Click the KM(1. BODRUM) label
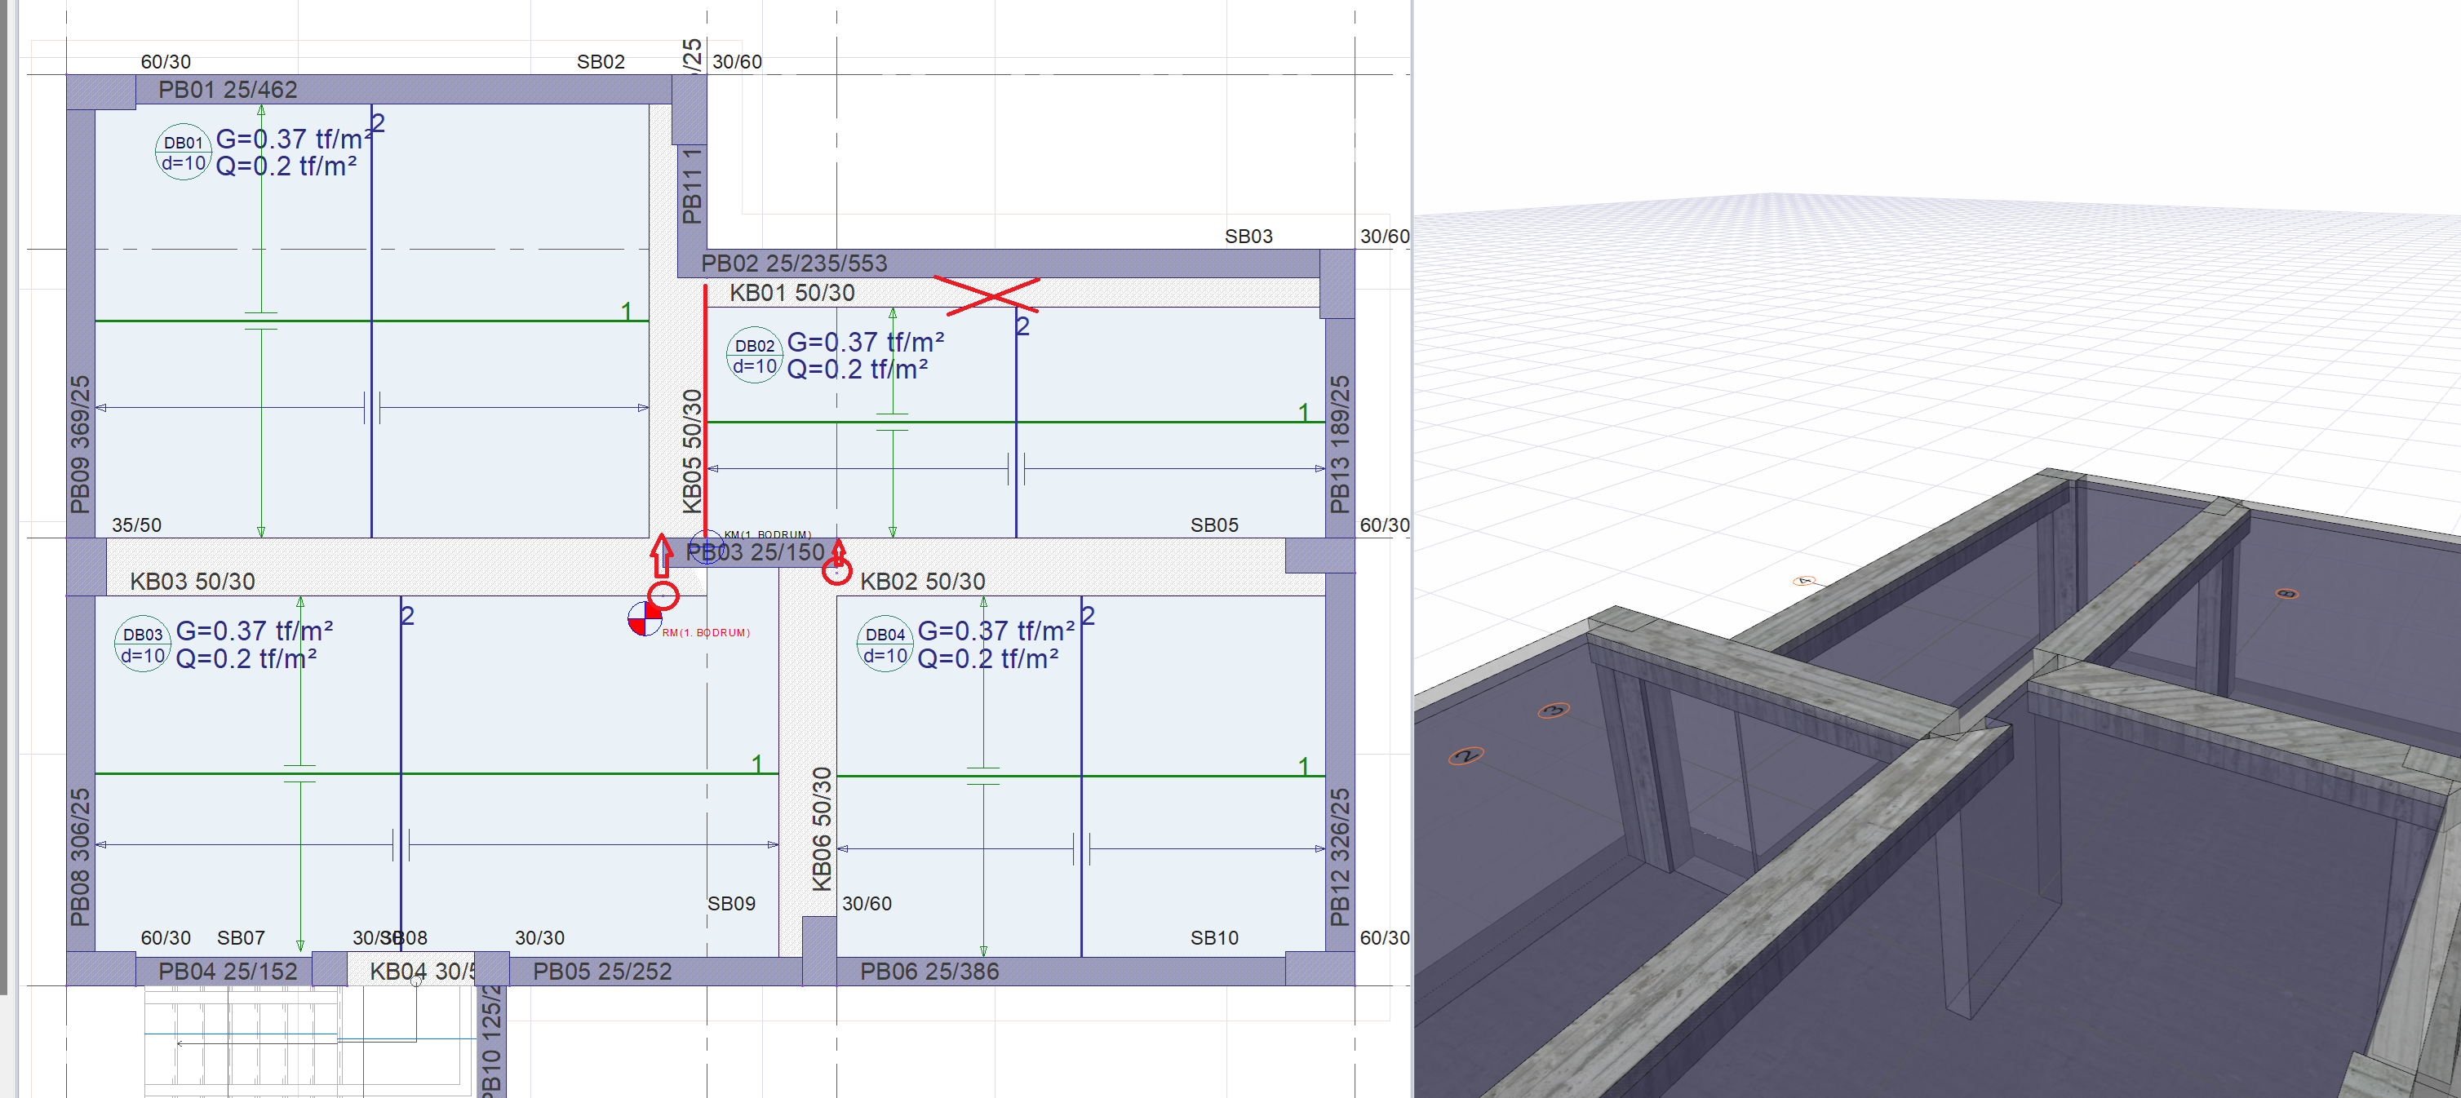 click(x=767, y=534)
